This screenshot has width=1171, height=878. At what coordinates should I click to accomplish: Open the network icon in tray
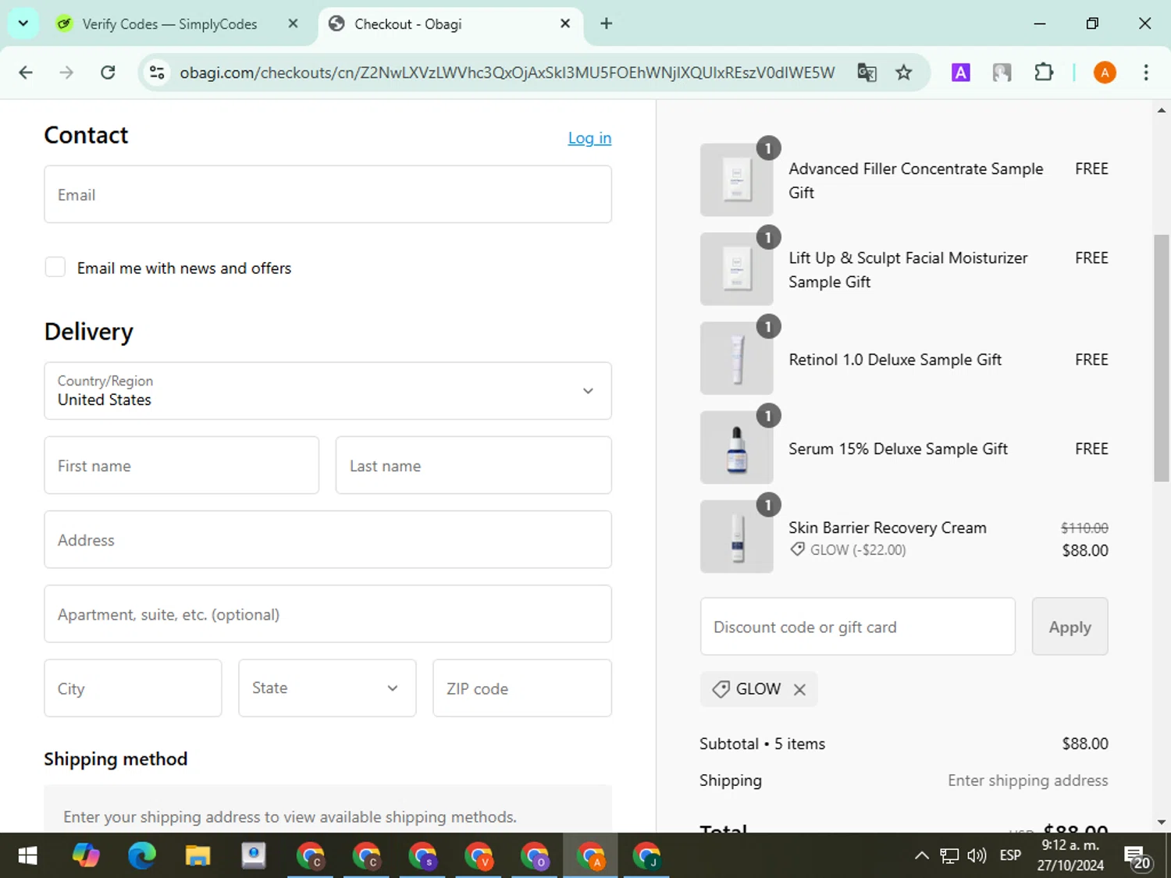click(949, 855)
